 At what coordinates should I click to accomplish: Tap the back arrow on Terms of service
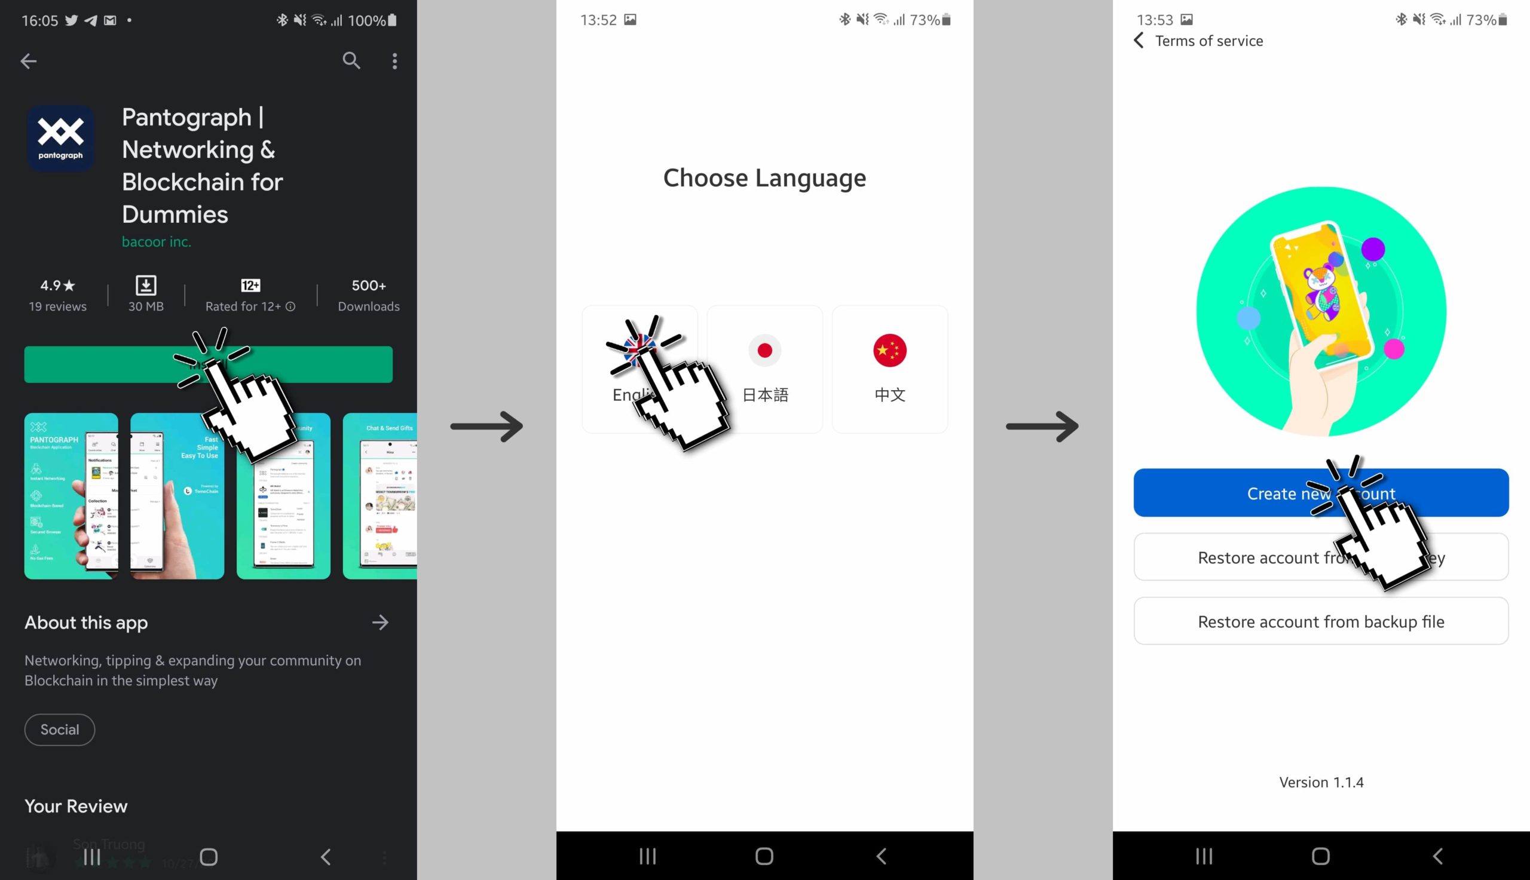(1140, 41)
